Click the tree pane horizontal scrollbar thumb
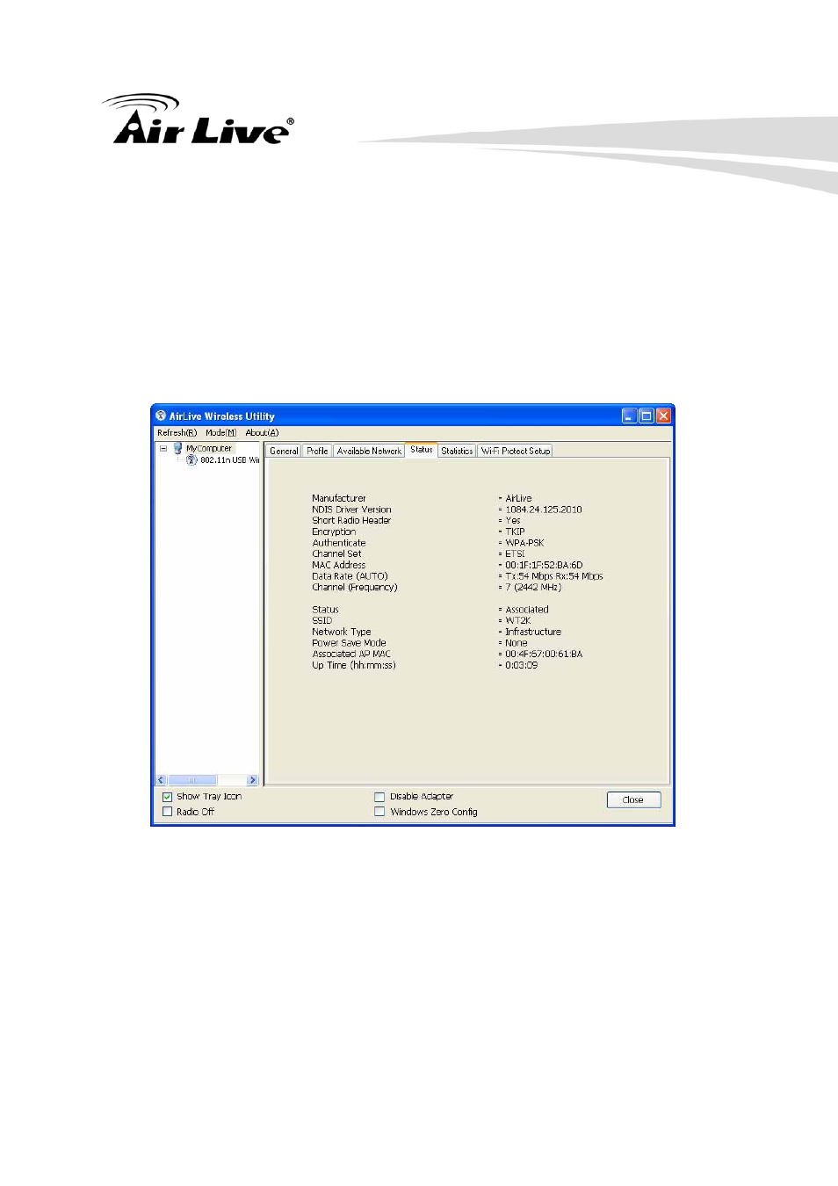Screen dimensions: 838x1186 point(192,780)
